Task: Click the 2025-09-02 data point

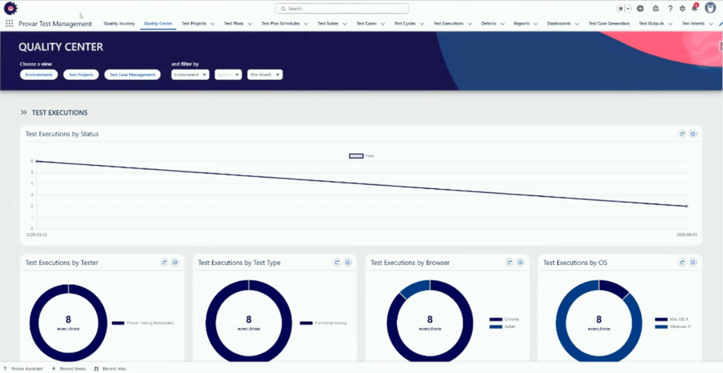Action: coord(37,161)
